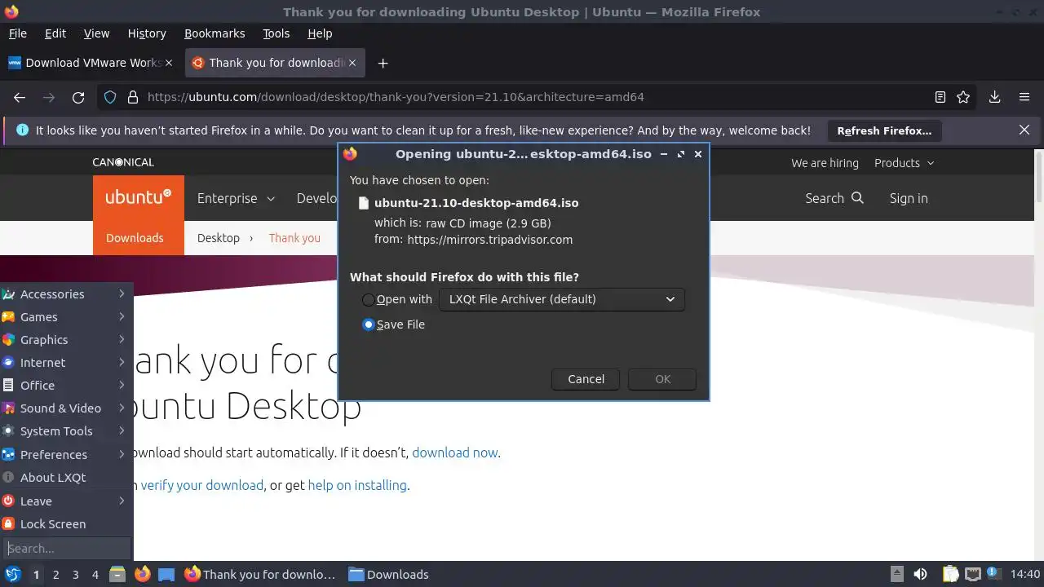Open the removable media eject tray icon

pyautogui.click(x=896, y=575)
